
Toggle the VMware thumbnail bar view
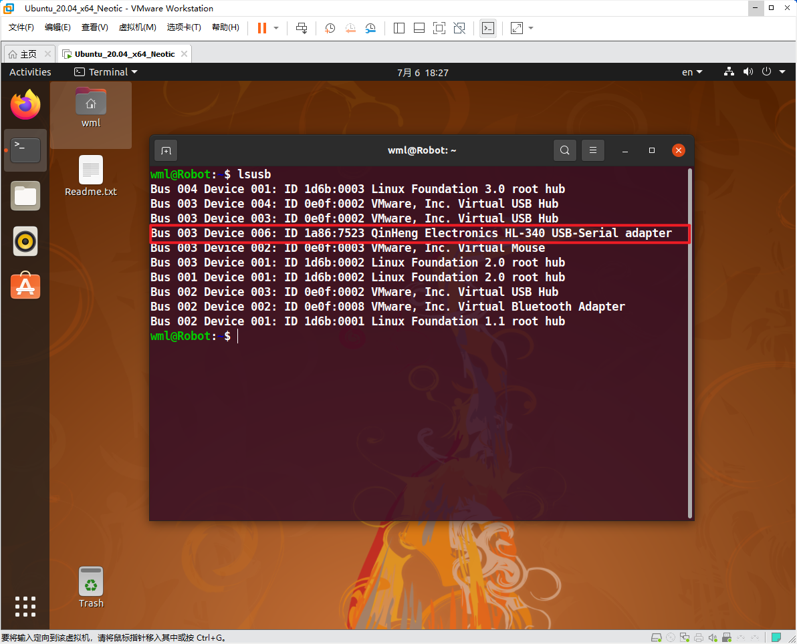pyautogui.click(x=419, y=28)
